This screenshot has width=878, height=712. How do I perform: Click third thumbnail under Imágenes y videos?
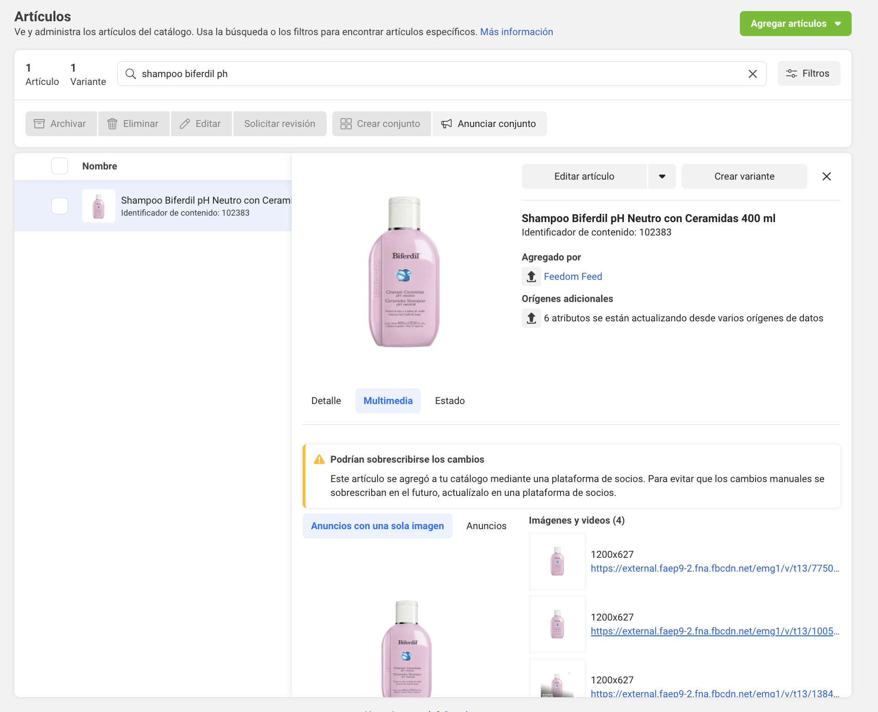(557, 678)
